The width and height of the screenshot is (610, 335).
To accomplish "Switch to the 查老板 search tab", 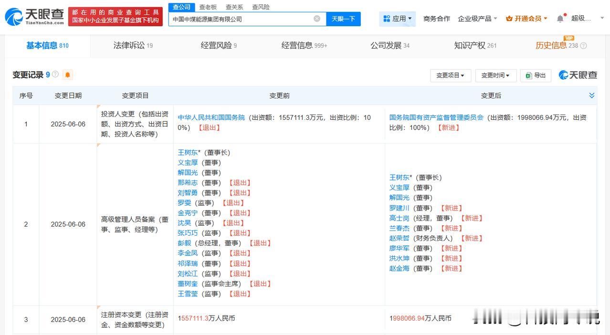I will 208,7.
